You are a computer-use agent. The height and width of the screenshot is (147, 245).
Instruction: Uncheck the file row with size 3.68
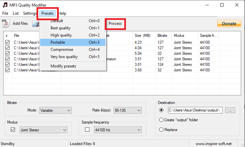click(x=8, y=70)
